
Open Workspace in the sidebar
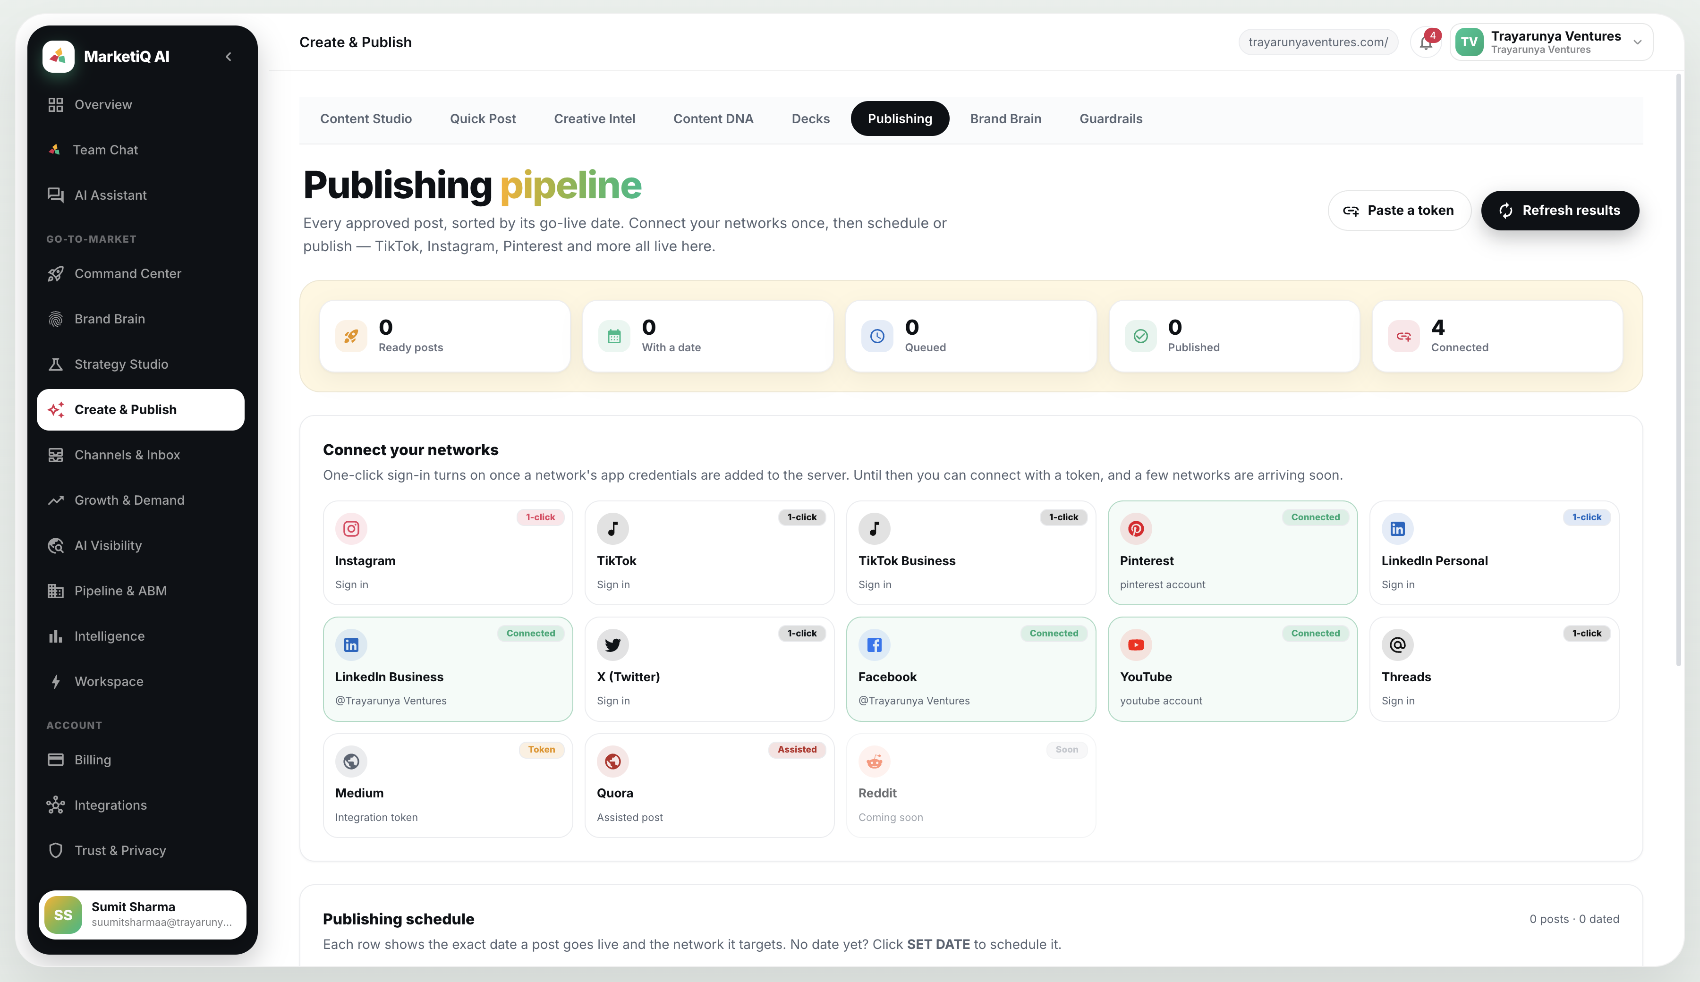pyautogui.click(x=140, y=681)
